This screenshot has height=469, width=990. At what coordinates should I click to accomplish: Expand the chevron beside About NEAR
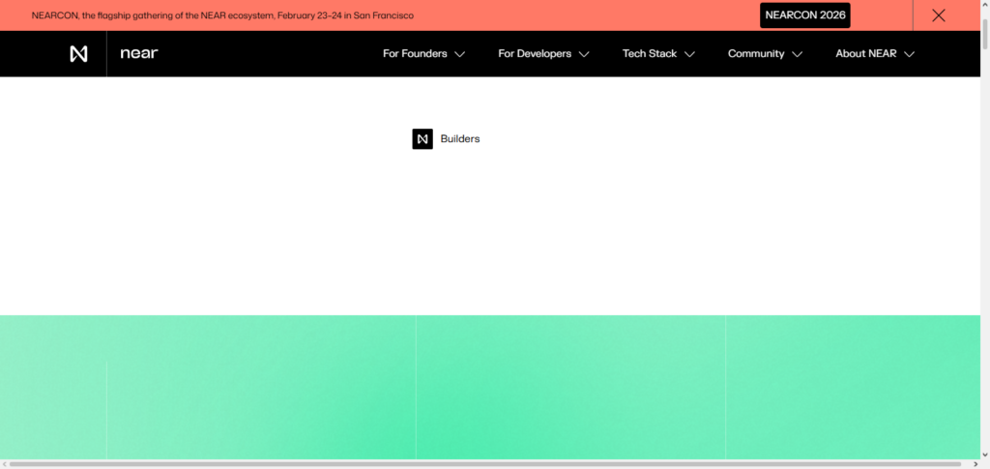[x=909, y=55]
